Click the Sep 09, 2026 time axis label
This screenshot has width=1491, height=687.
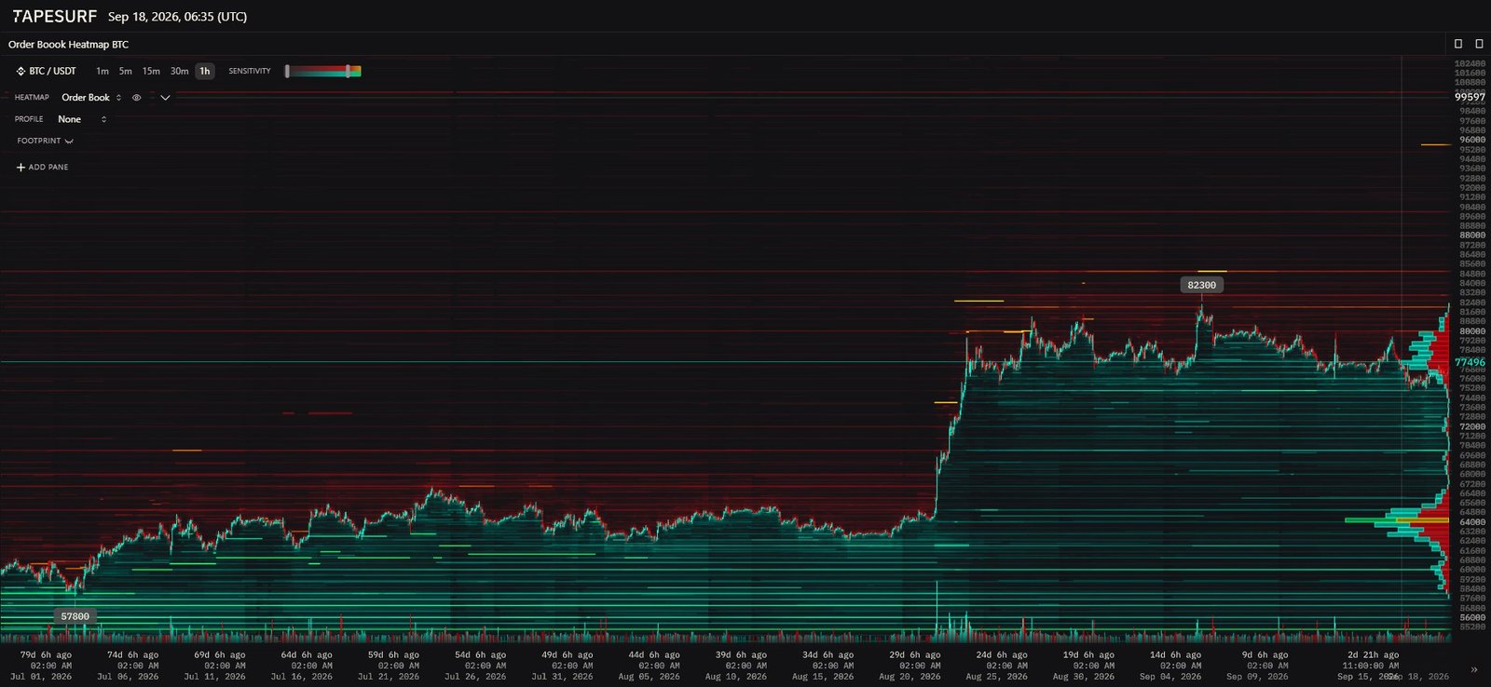[x=1258, y=677]
